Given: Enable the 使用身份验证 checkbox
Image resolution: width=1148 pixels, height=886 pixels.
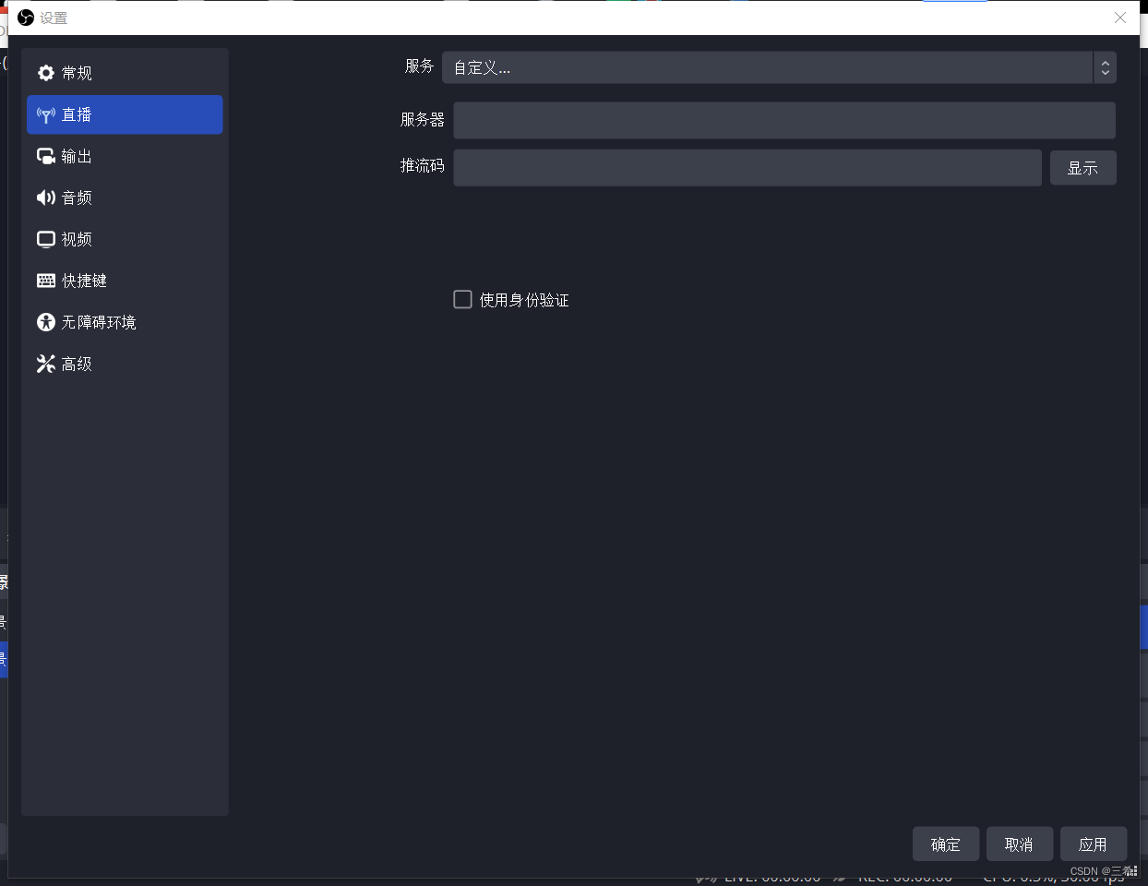Looking at the screenshot, I should pos(462,299).
